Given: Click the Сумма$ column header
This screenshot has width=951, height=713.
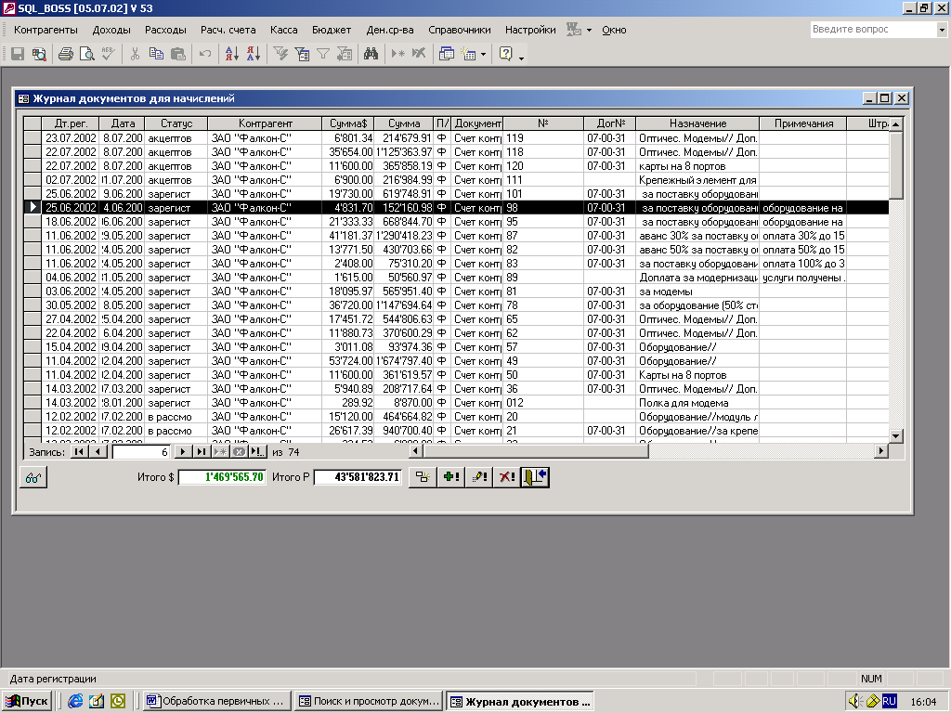Looking at the screenshot, I should [x=348, y=123].
